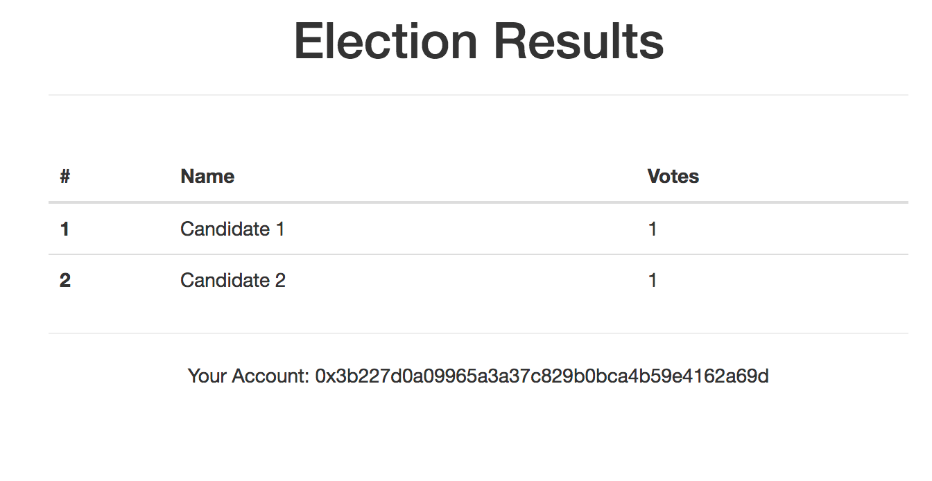Click the horizontal divider above the account line
Image resolution: width=932 pixels, height=481 pixels.
(x=478, y=333)
